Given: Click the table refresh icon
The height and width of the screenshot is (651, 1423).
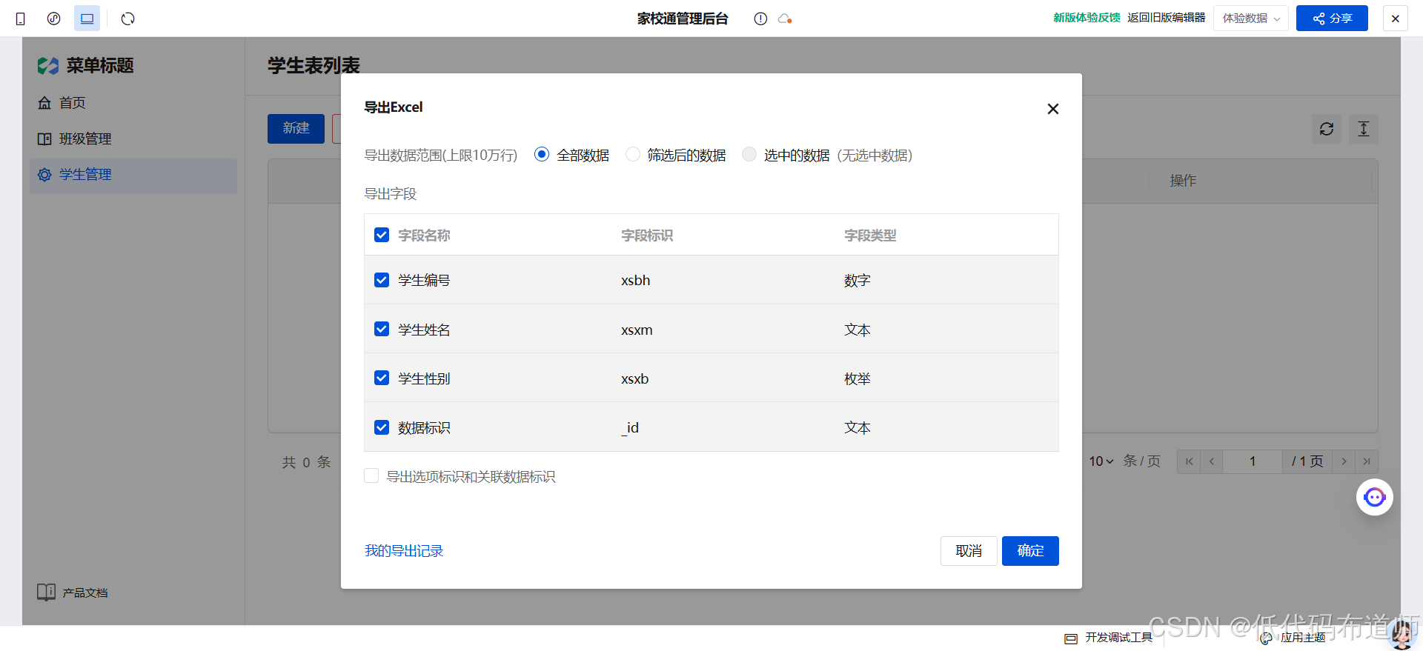Looking at the screenshot, I should (x=1327, y=129).
